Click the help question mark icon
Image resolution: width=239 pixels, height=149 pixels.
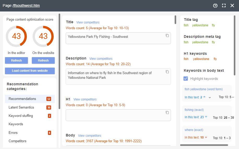click(215, 5)
